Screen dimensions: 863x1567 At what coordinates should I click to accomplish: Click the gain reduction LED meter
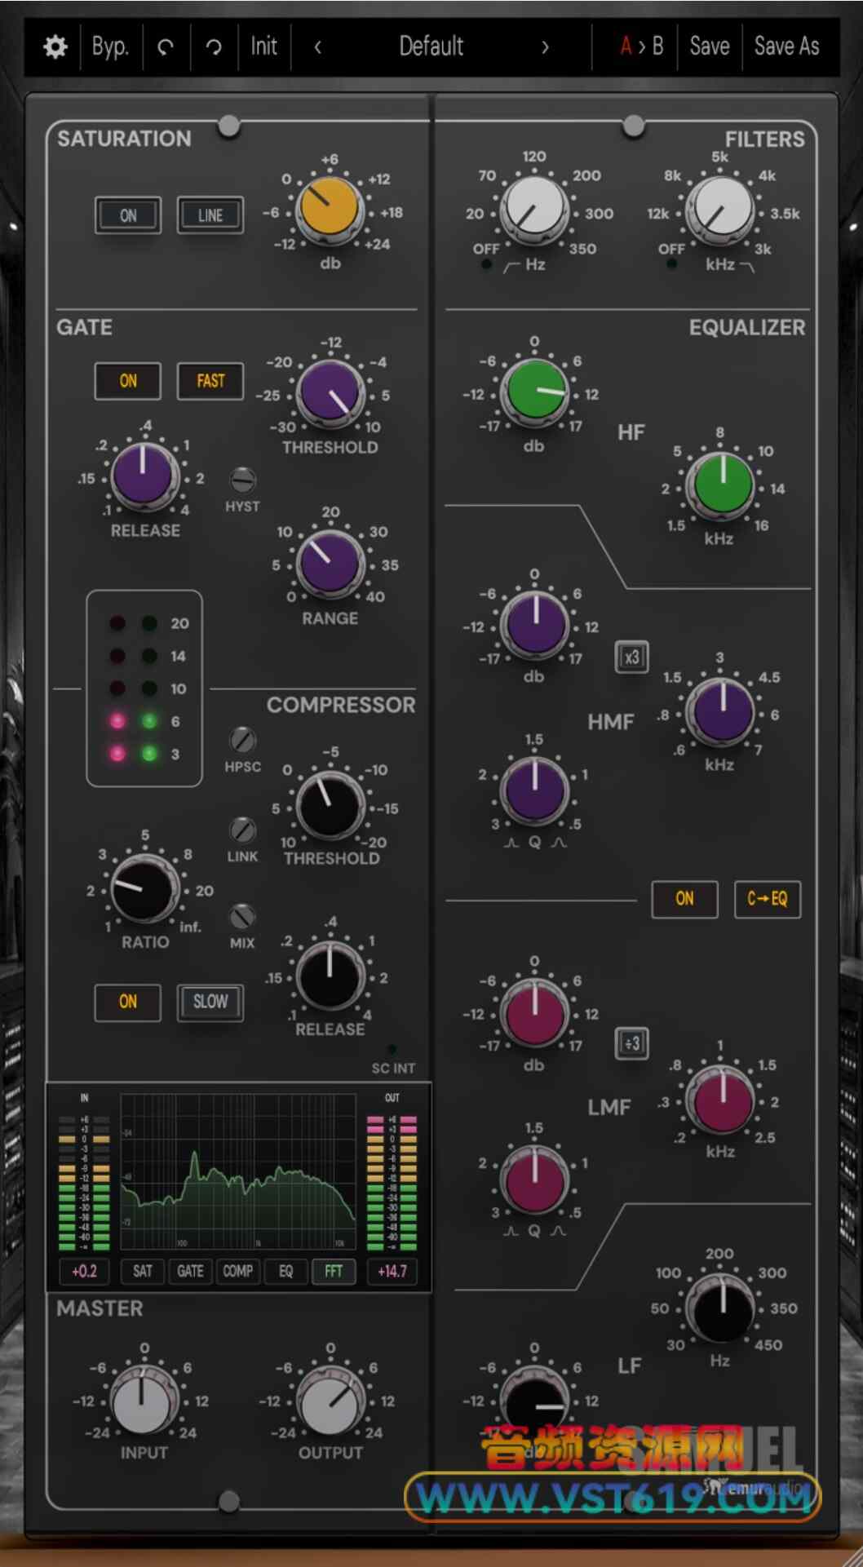(x=144, y=688)
